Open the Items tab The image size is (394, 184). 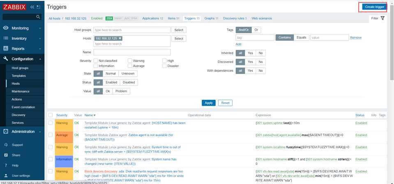[173, 18]
